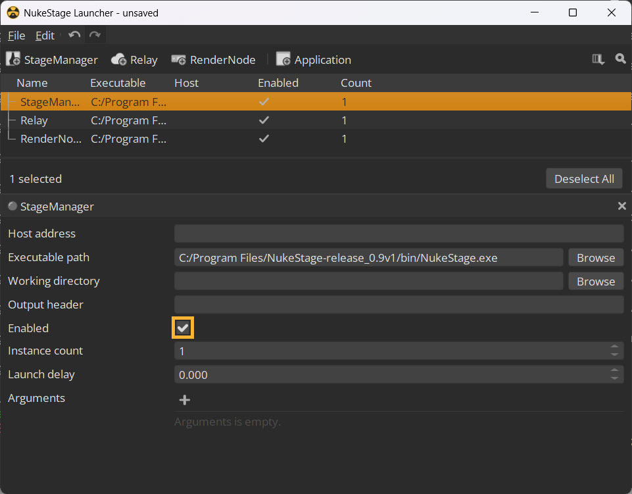The height and width of the screenshot is (494, 632).
Task: Click the redo arrow icon
Action: click(95, 36)
